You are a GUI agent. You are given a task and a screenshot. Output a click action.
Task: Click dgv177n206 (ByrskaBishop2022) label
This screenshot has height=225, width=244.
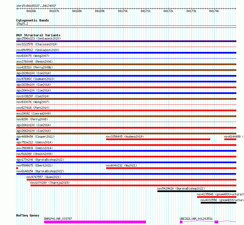(x=40, y=160)
